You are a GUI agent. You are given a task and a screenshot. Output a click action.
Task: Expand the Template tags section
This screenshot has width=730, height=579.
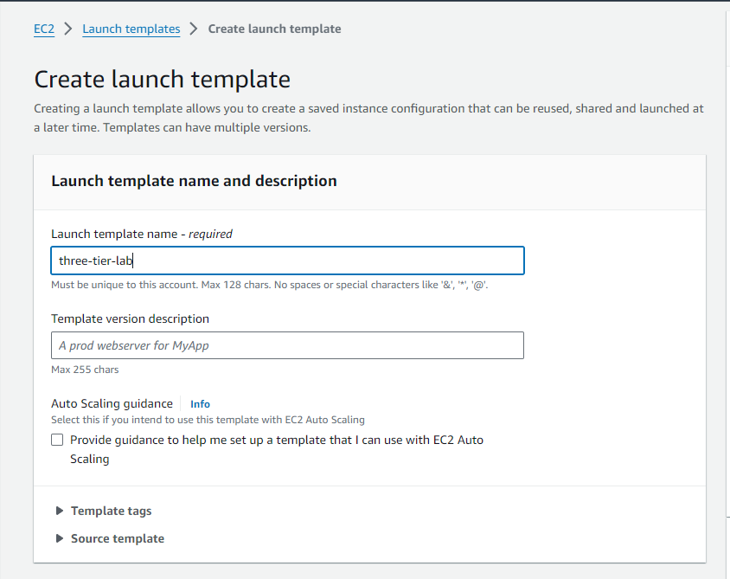pos(111,511)
